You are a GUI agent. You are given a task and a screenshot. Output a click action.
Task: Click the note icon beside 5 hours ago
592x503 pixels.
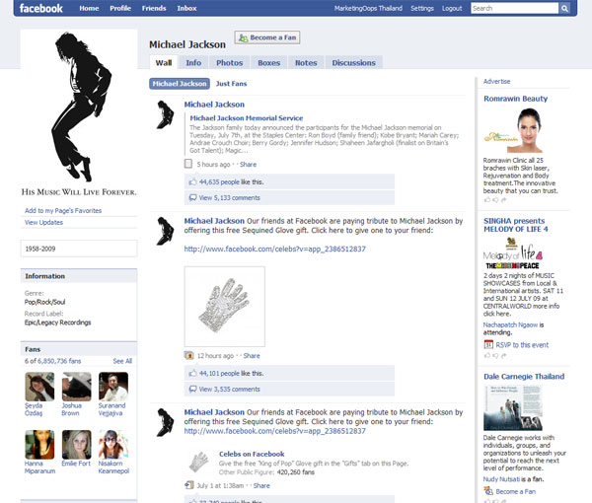tap(188, 164)
